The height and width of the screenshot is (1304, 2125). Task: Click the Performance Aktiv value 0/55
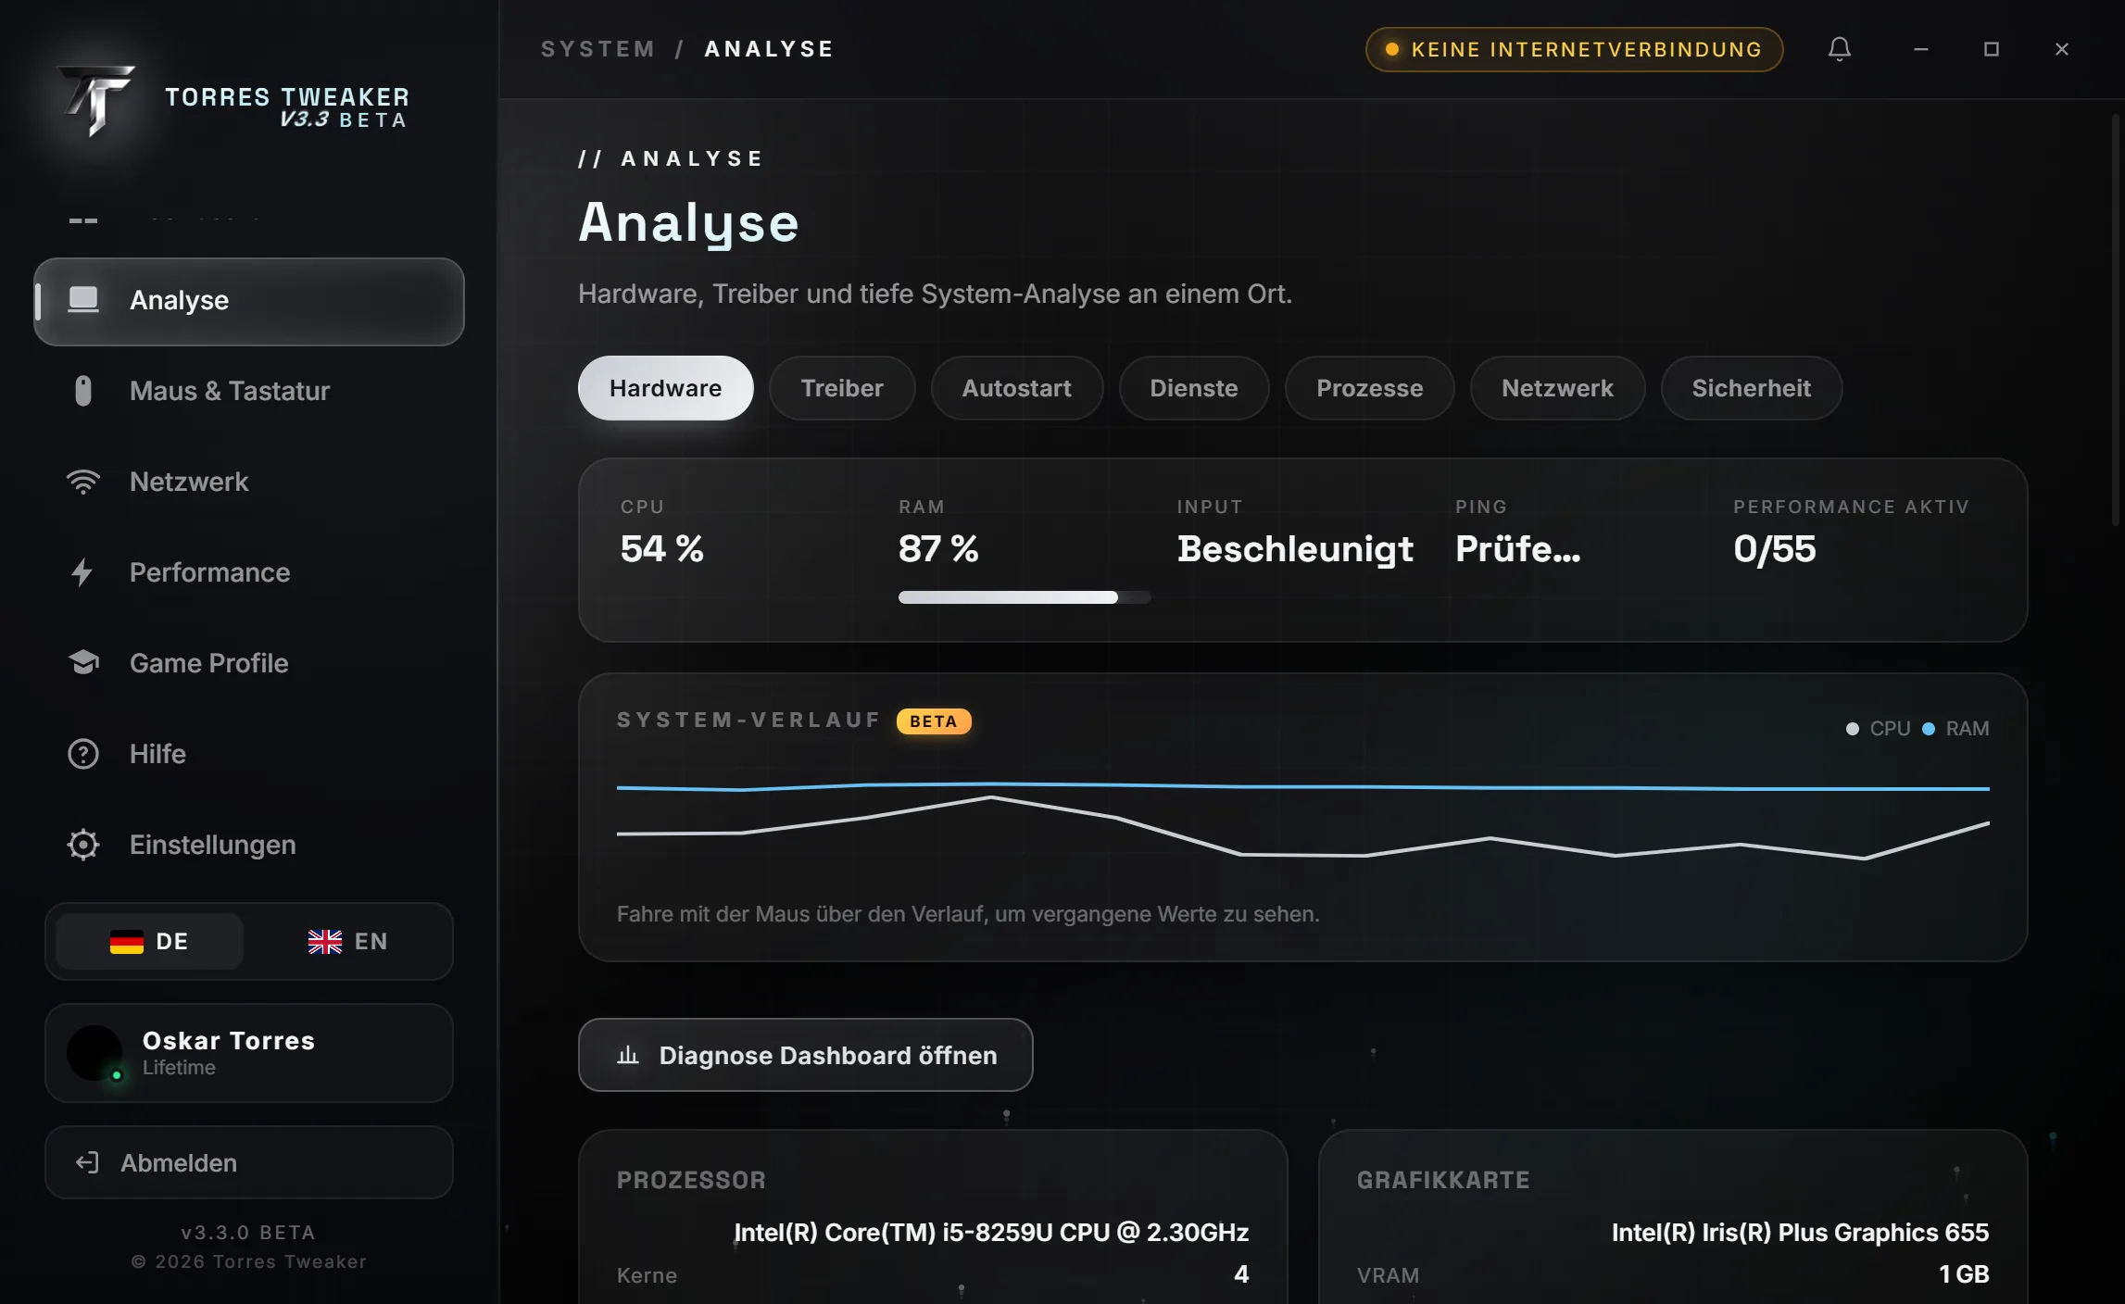tap(1774, 549)
